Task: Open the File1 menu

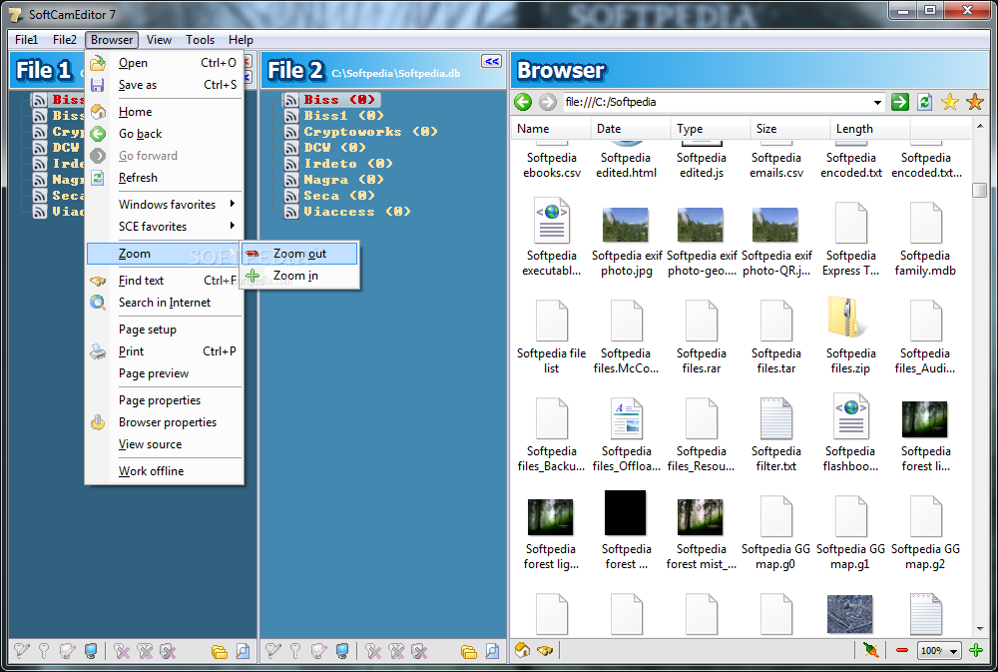Action: (27, 40)
